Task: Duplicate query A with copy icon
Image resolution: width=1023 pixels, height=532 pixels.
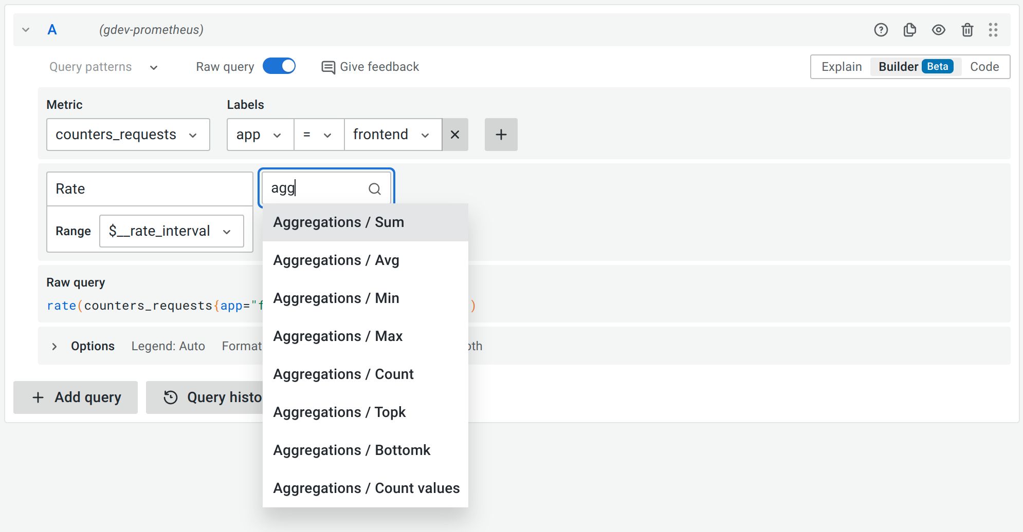Action: [x=909, y=30]
